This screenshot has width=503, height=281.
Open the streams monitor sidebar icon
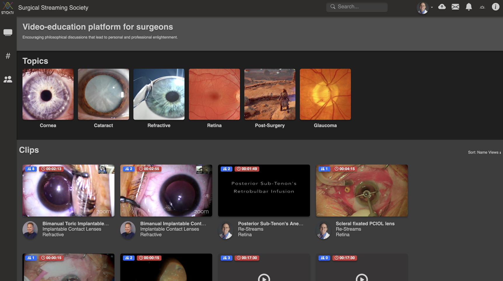8,32
